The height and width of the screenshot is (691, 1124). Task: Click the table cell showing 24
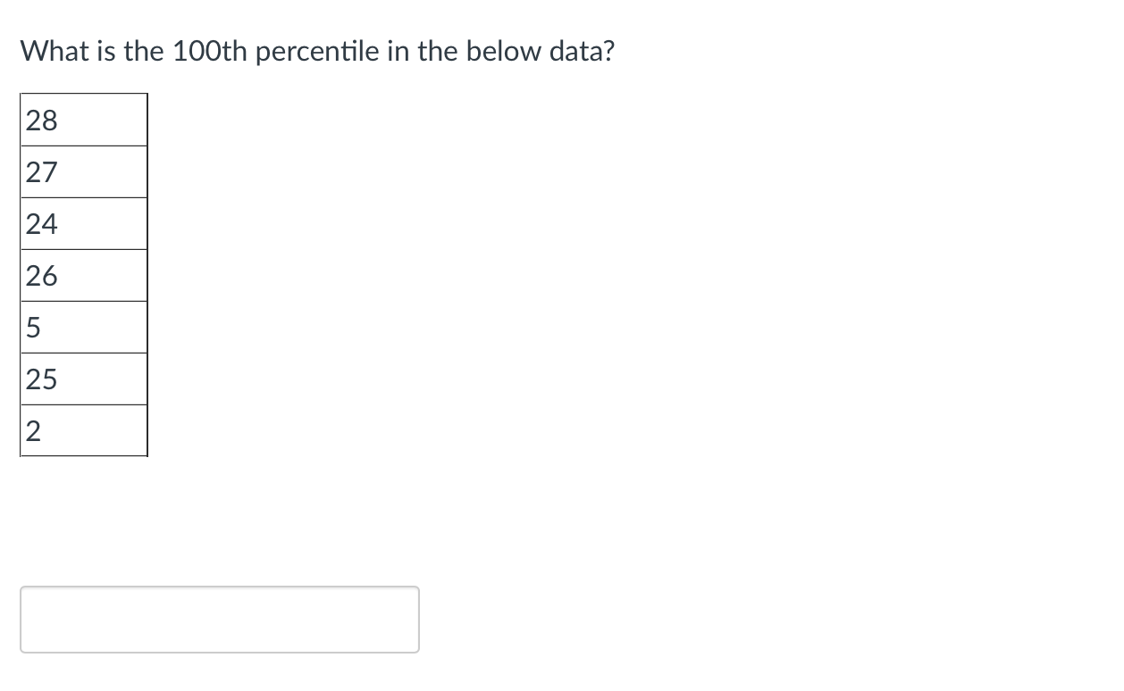tap(84, 223)
